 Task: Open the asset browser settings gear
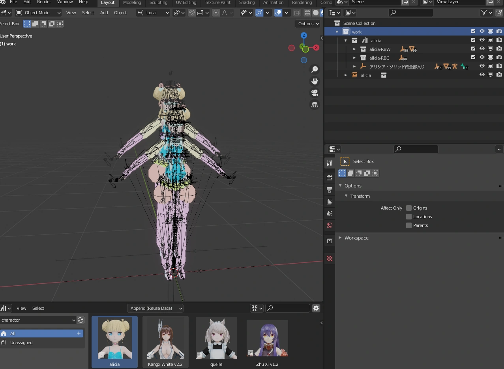tap(316, 308)
